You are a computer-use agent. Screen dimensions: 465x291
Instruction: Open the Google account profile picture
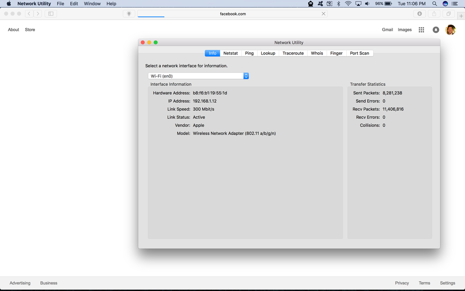click(450, 30)
